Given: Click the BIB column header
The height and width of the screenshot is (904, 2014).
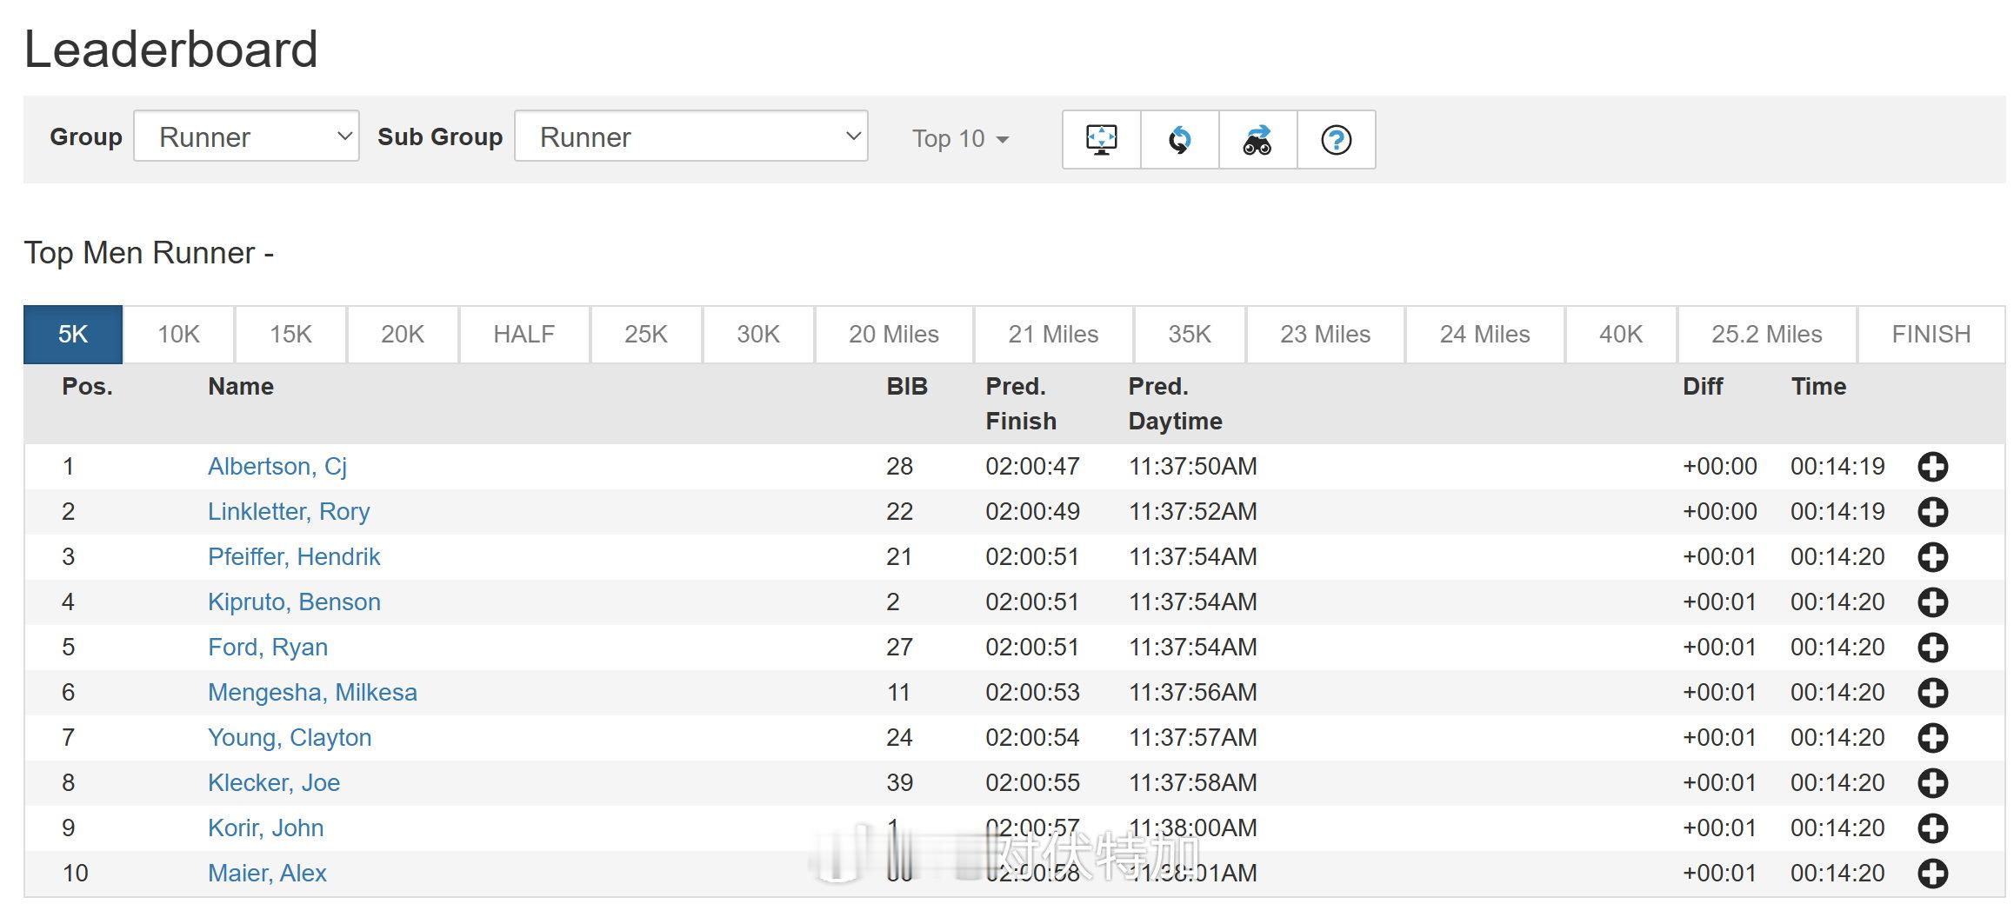Looking at the screenshot, I should (907, 387).
